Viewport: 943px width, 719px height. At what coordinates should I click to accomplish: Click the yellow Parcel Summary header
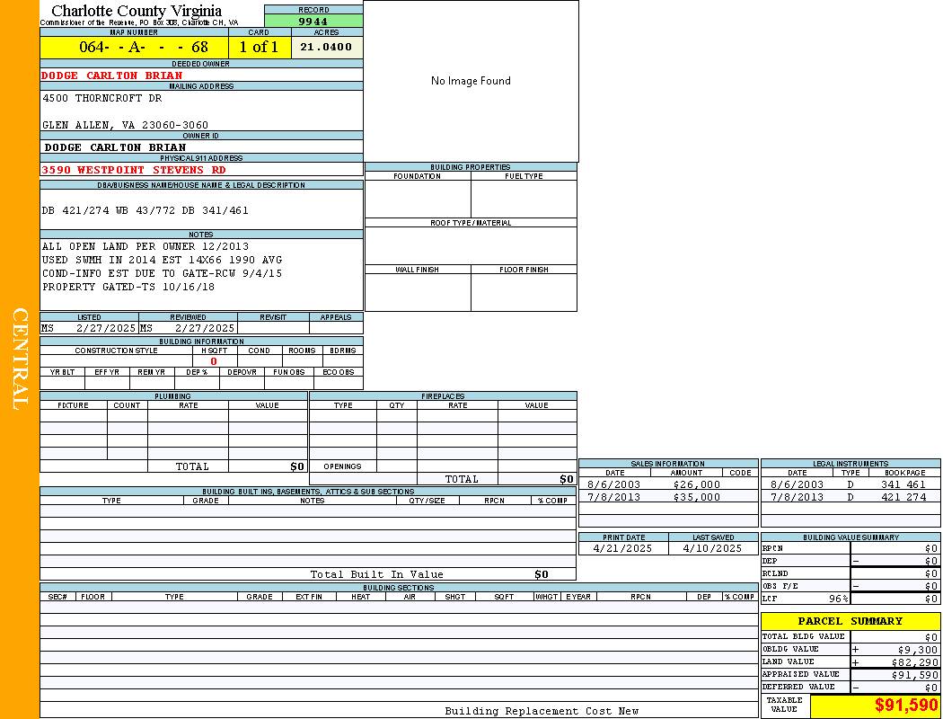850,621
